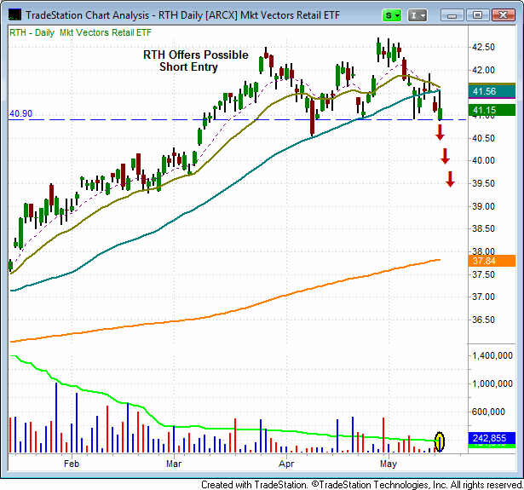Click the Feb date axis label
This screenshot has height=490, width=524.
(x=72, y=464)
